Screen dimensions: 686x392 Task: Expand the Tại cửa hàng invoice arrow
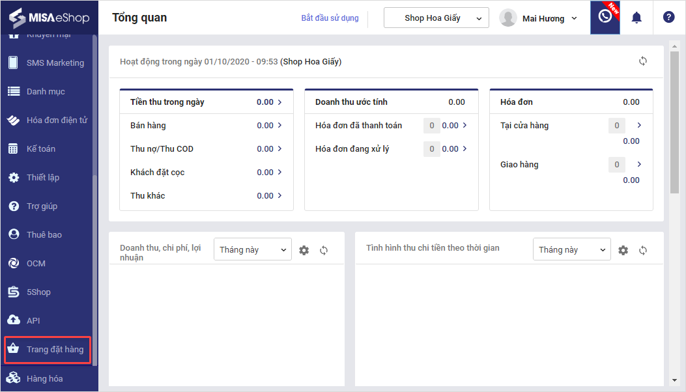pos(639,125)
